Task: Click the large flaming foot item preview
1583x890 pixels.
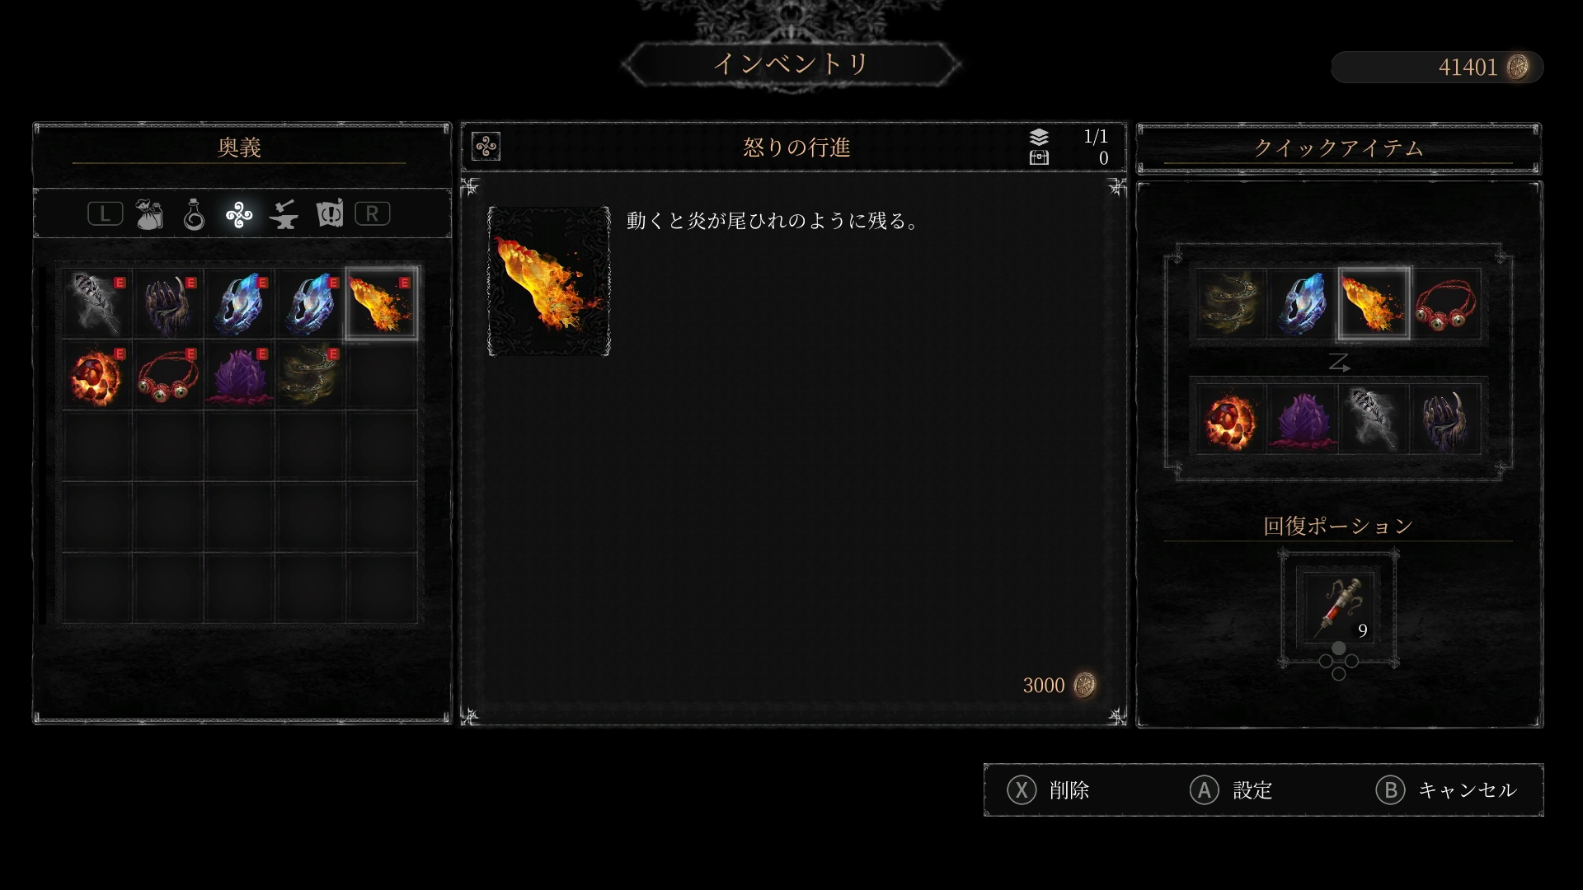Action: coord(549,281)
